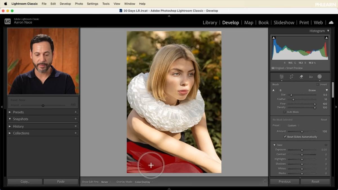Viewport: 338px width, 190px height.
Task: Select the Crop overlay tool
Action: 292,77
